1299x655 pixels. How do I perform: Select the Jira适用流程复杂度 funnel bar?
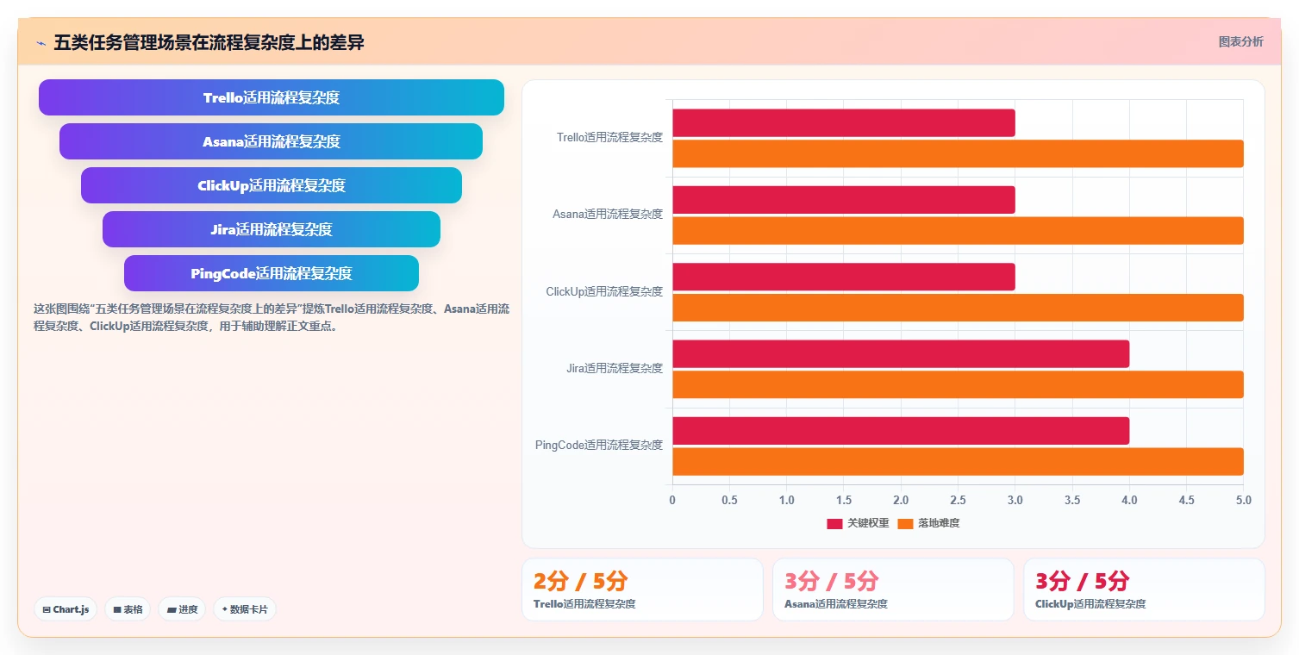coord(272,229)
